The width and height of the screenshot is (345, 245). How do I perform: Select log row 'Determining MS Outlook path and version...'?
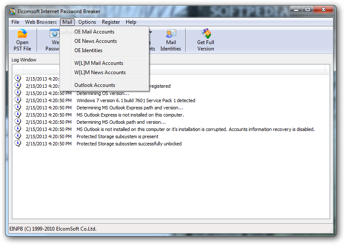171,122
